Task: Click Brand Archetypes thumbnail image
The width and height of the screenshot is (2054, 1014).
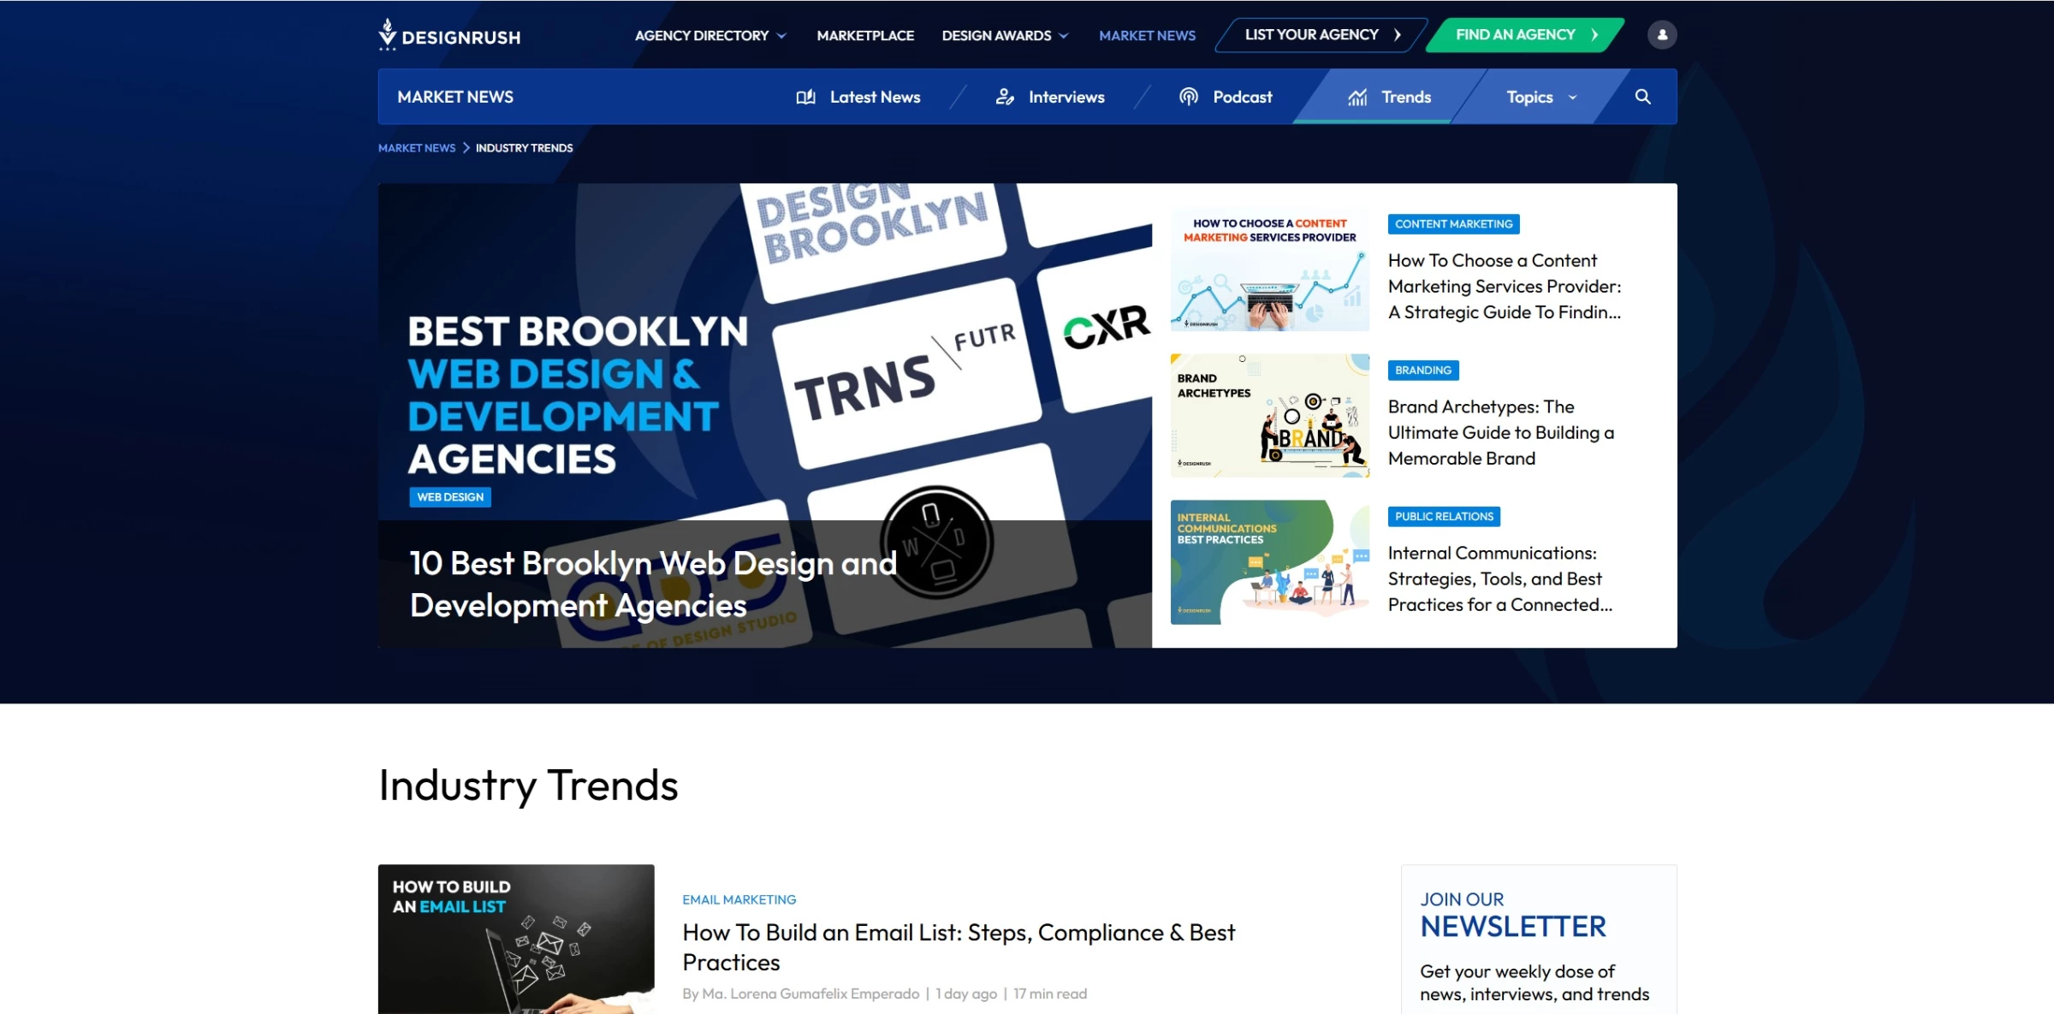Action: [x=1270, y=416]
